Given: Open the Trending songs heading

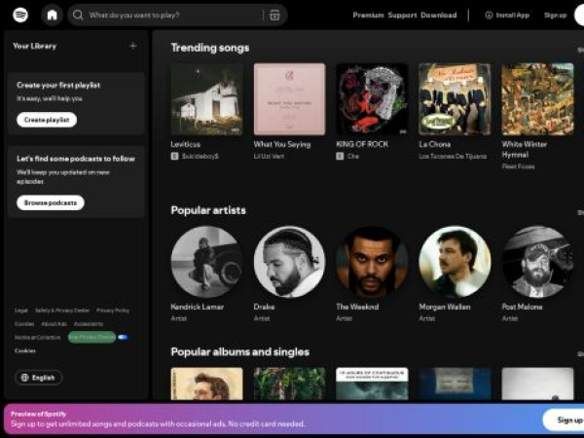Looking at the screenshot, I should pos(210,48).
